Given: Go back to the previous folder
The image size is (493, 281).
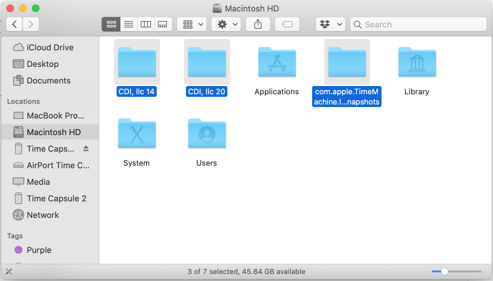Looking at the screenshot, I should 14,24.
